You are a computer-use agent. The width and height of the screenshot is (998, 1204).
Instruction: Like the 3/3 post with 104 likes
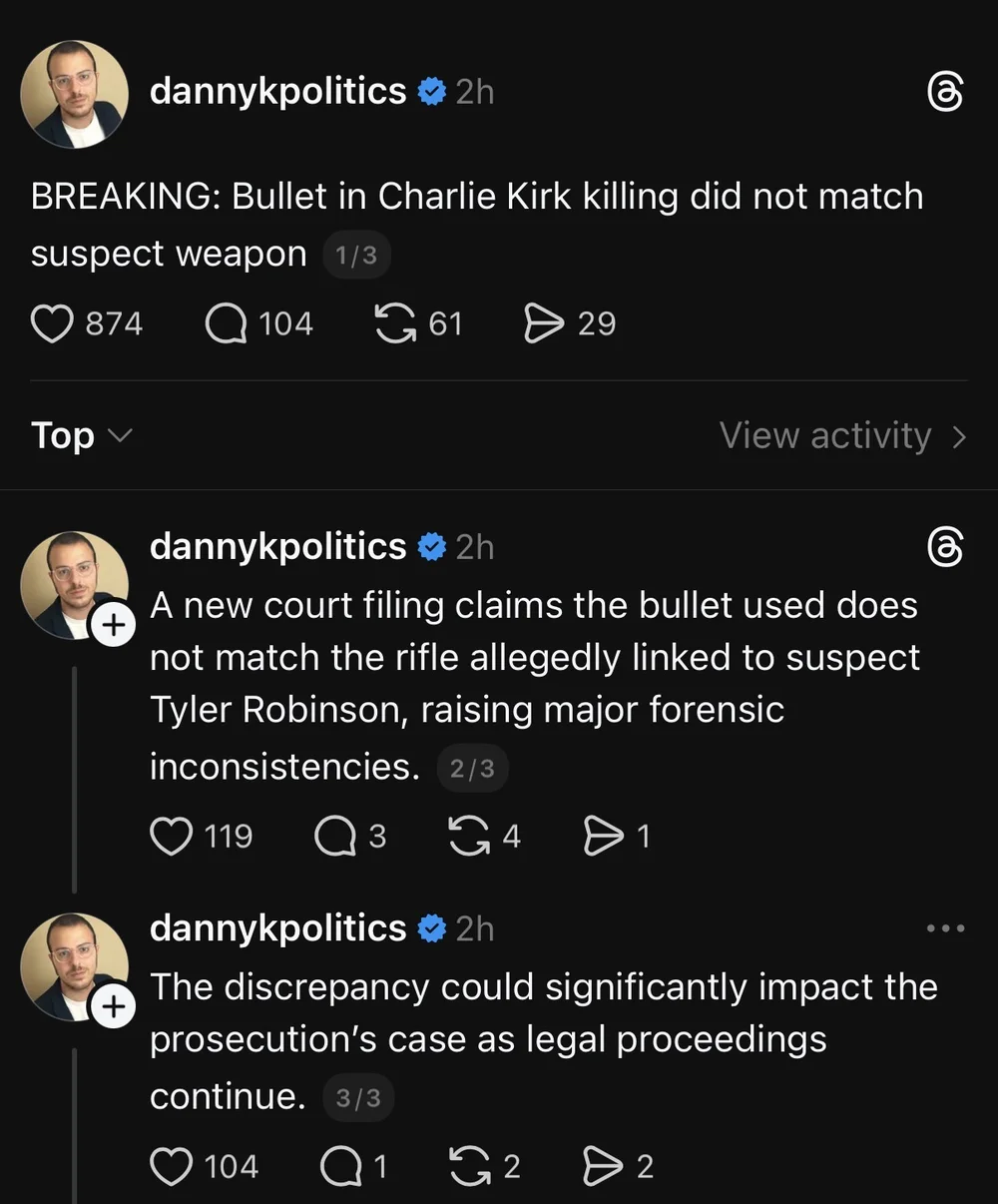click(171, 1166)
